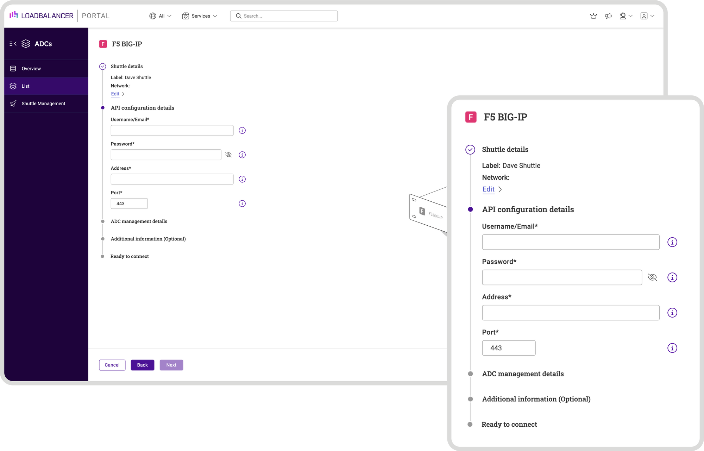Open the support headset dropdown

[626, 16]
